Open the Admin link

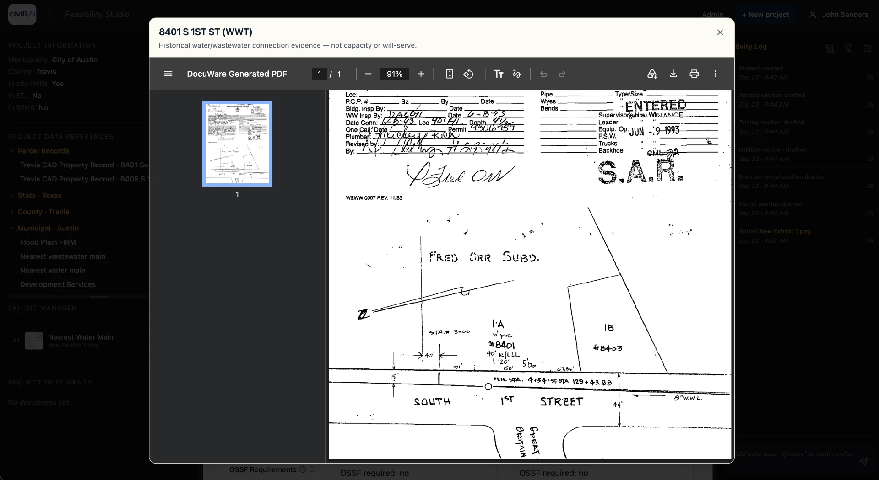pyautogui.click(x=712, y=15)
